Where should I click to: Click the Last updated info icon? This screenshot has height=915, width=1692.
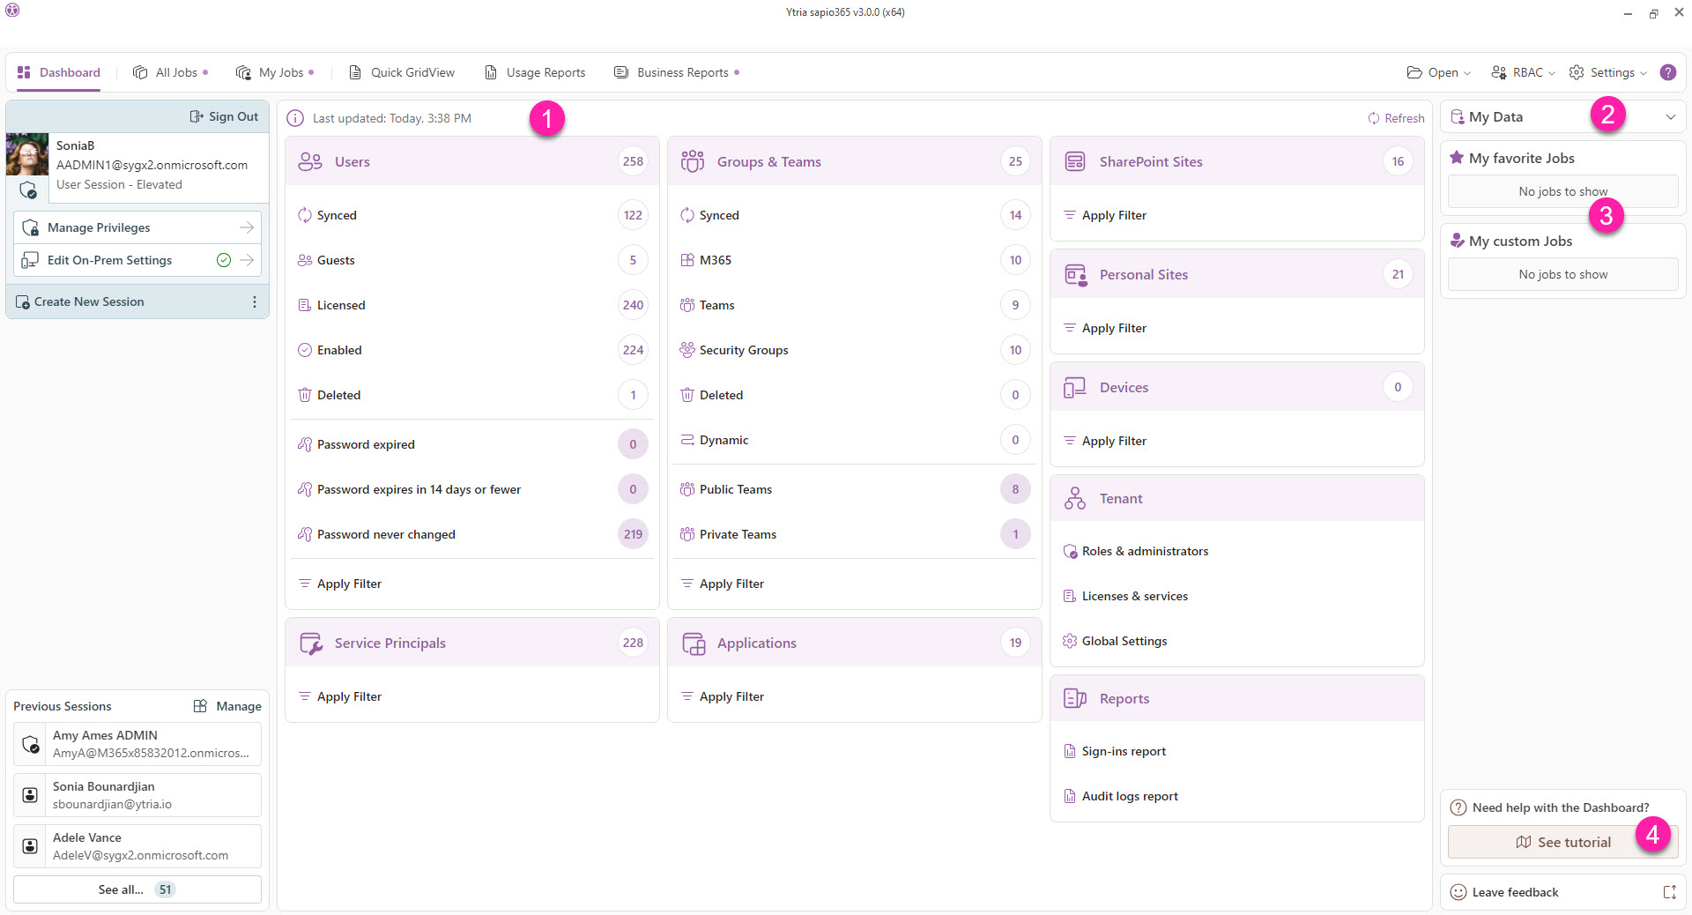295,118
